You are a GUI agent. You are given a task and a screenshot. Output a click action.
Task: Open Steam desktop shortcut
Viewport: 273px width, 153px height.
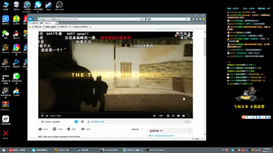pos(49,6)
